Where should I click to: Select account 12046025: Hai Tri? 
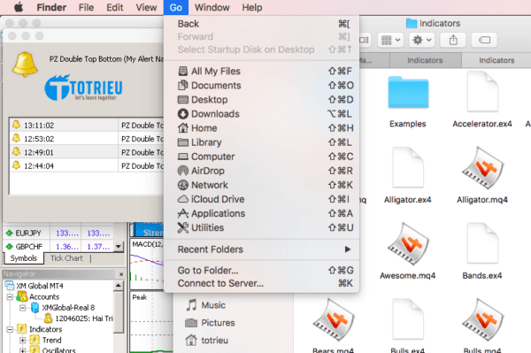(79, 318)
